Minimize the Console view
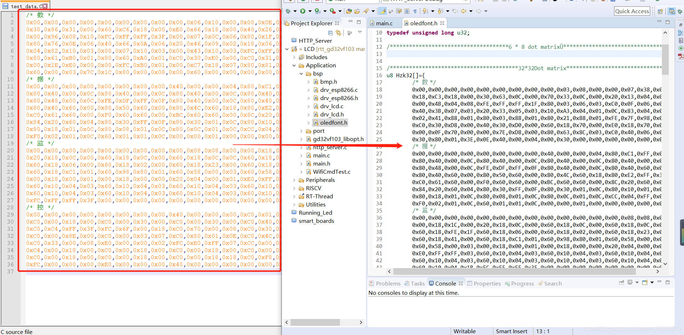The image size is (684, 335). pos(659,282)
